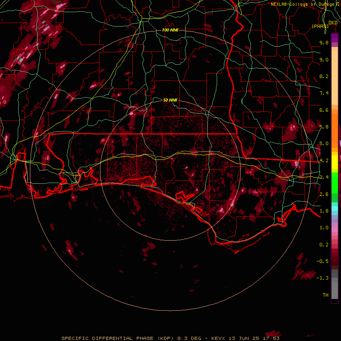Image resolution: width=341 pixels, height=341 pixels.
Task: Click the -0.5 value on the legend
Action: (322, 261)
